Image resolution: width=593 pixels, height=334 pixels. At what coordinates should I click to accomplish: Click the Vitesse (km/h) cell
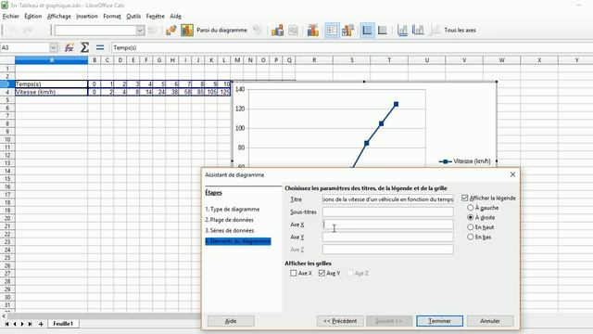(52, 92)
